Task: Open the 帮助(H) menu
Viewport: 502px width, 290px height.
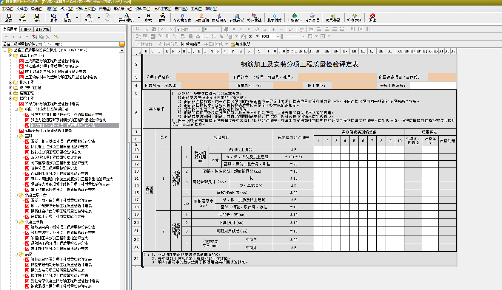Action: (211, 9)
